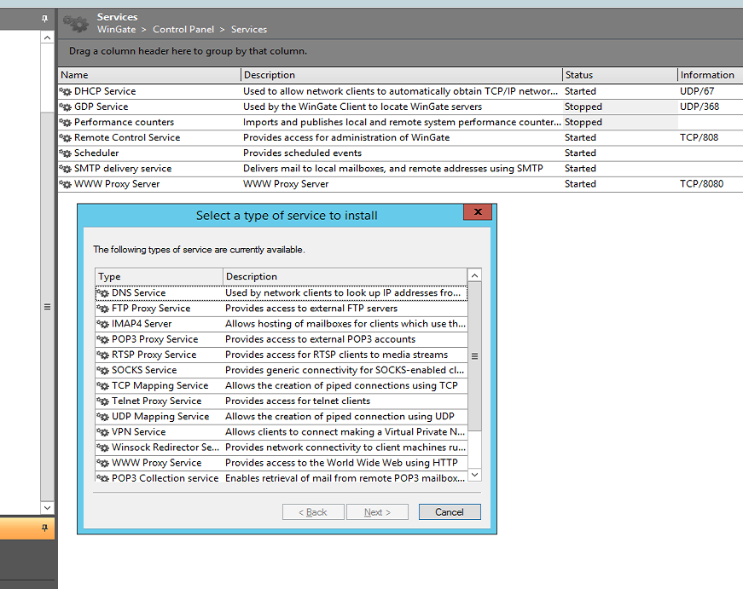Image resolution: width=743 pixels, height=589 pixels.
Task: Click the gear icon beside Scheduler
Action: coord(66,153)
